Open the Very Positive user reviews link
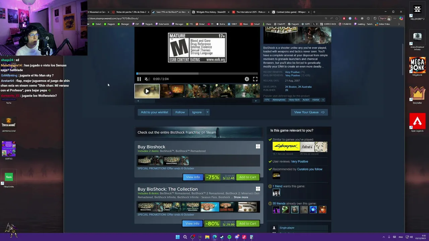 299,161
